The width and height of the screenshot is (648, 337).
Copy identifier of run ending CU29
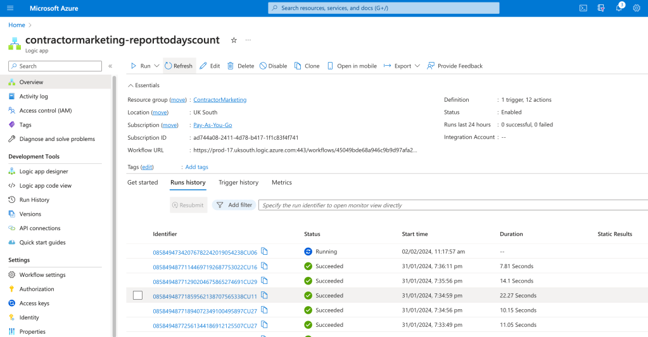[x=265, y=281]
